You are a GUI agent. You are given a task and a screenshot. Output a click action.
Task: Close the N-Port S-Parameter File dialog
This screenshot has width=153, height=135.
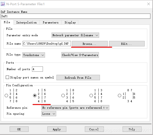pos(149,4)
